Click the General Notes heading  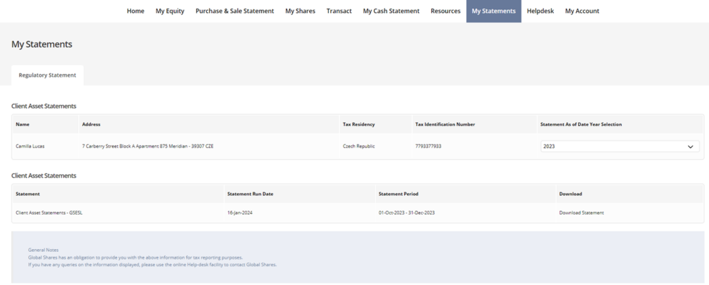coord(44,250)
